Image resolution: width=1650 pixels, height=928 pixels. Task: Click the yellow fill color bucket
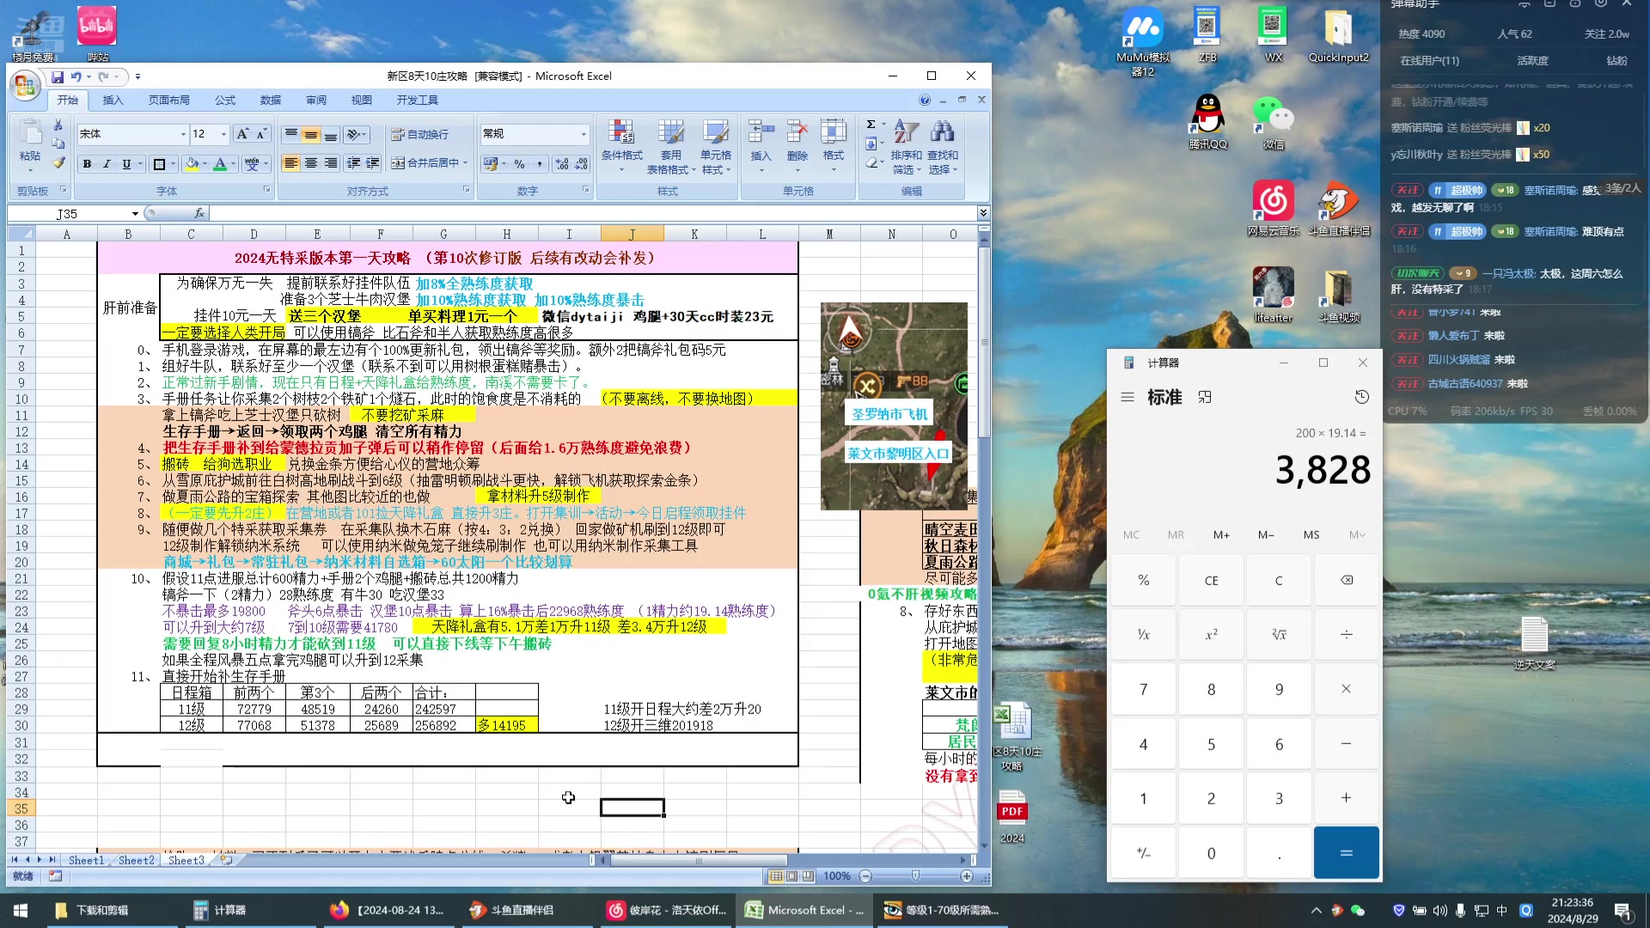(192, 164)
